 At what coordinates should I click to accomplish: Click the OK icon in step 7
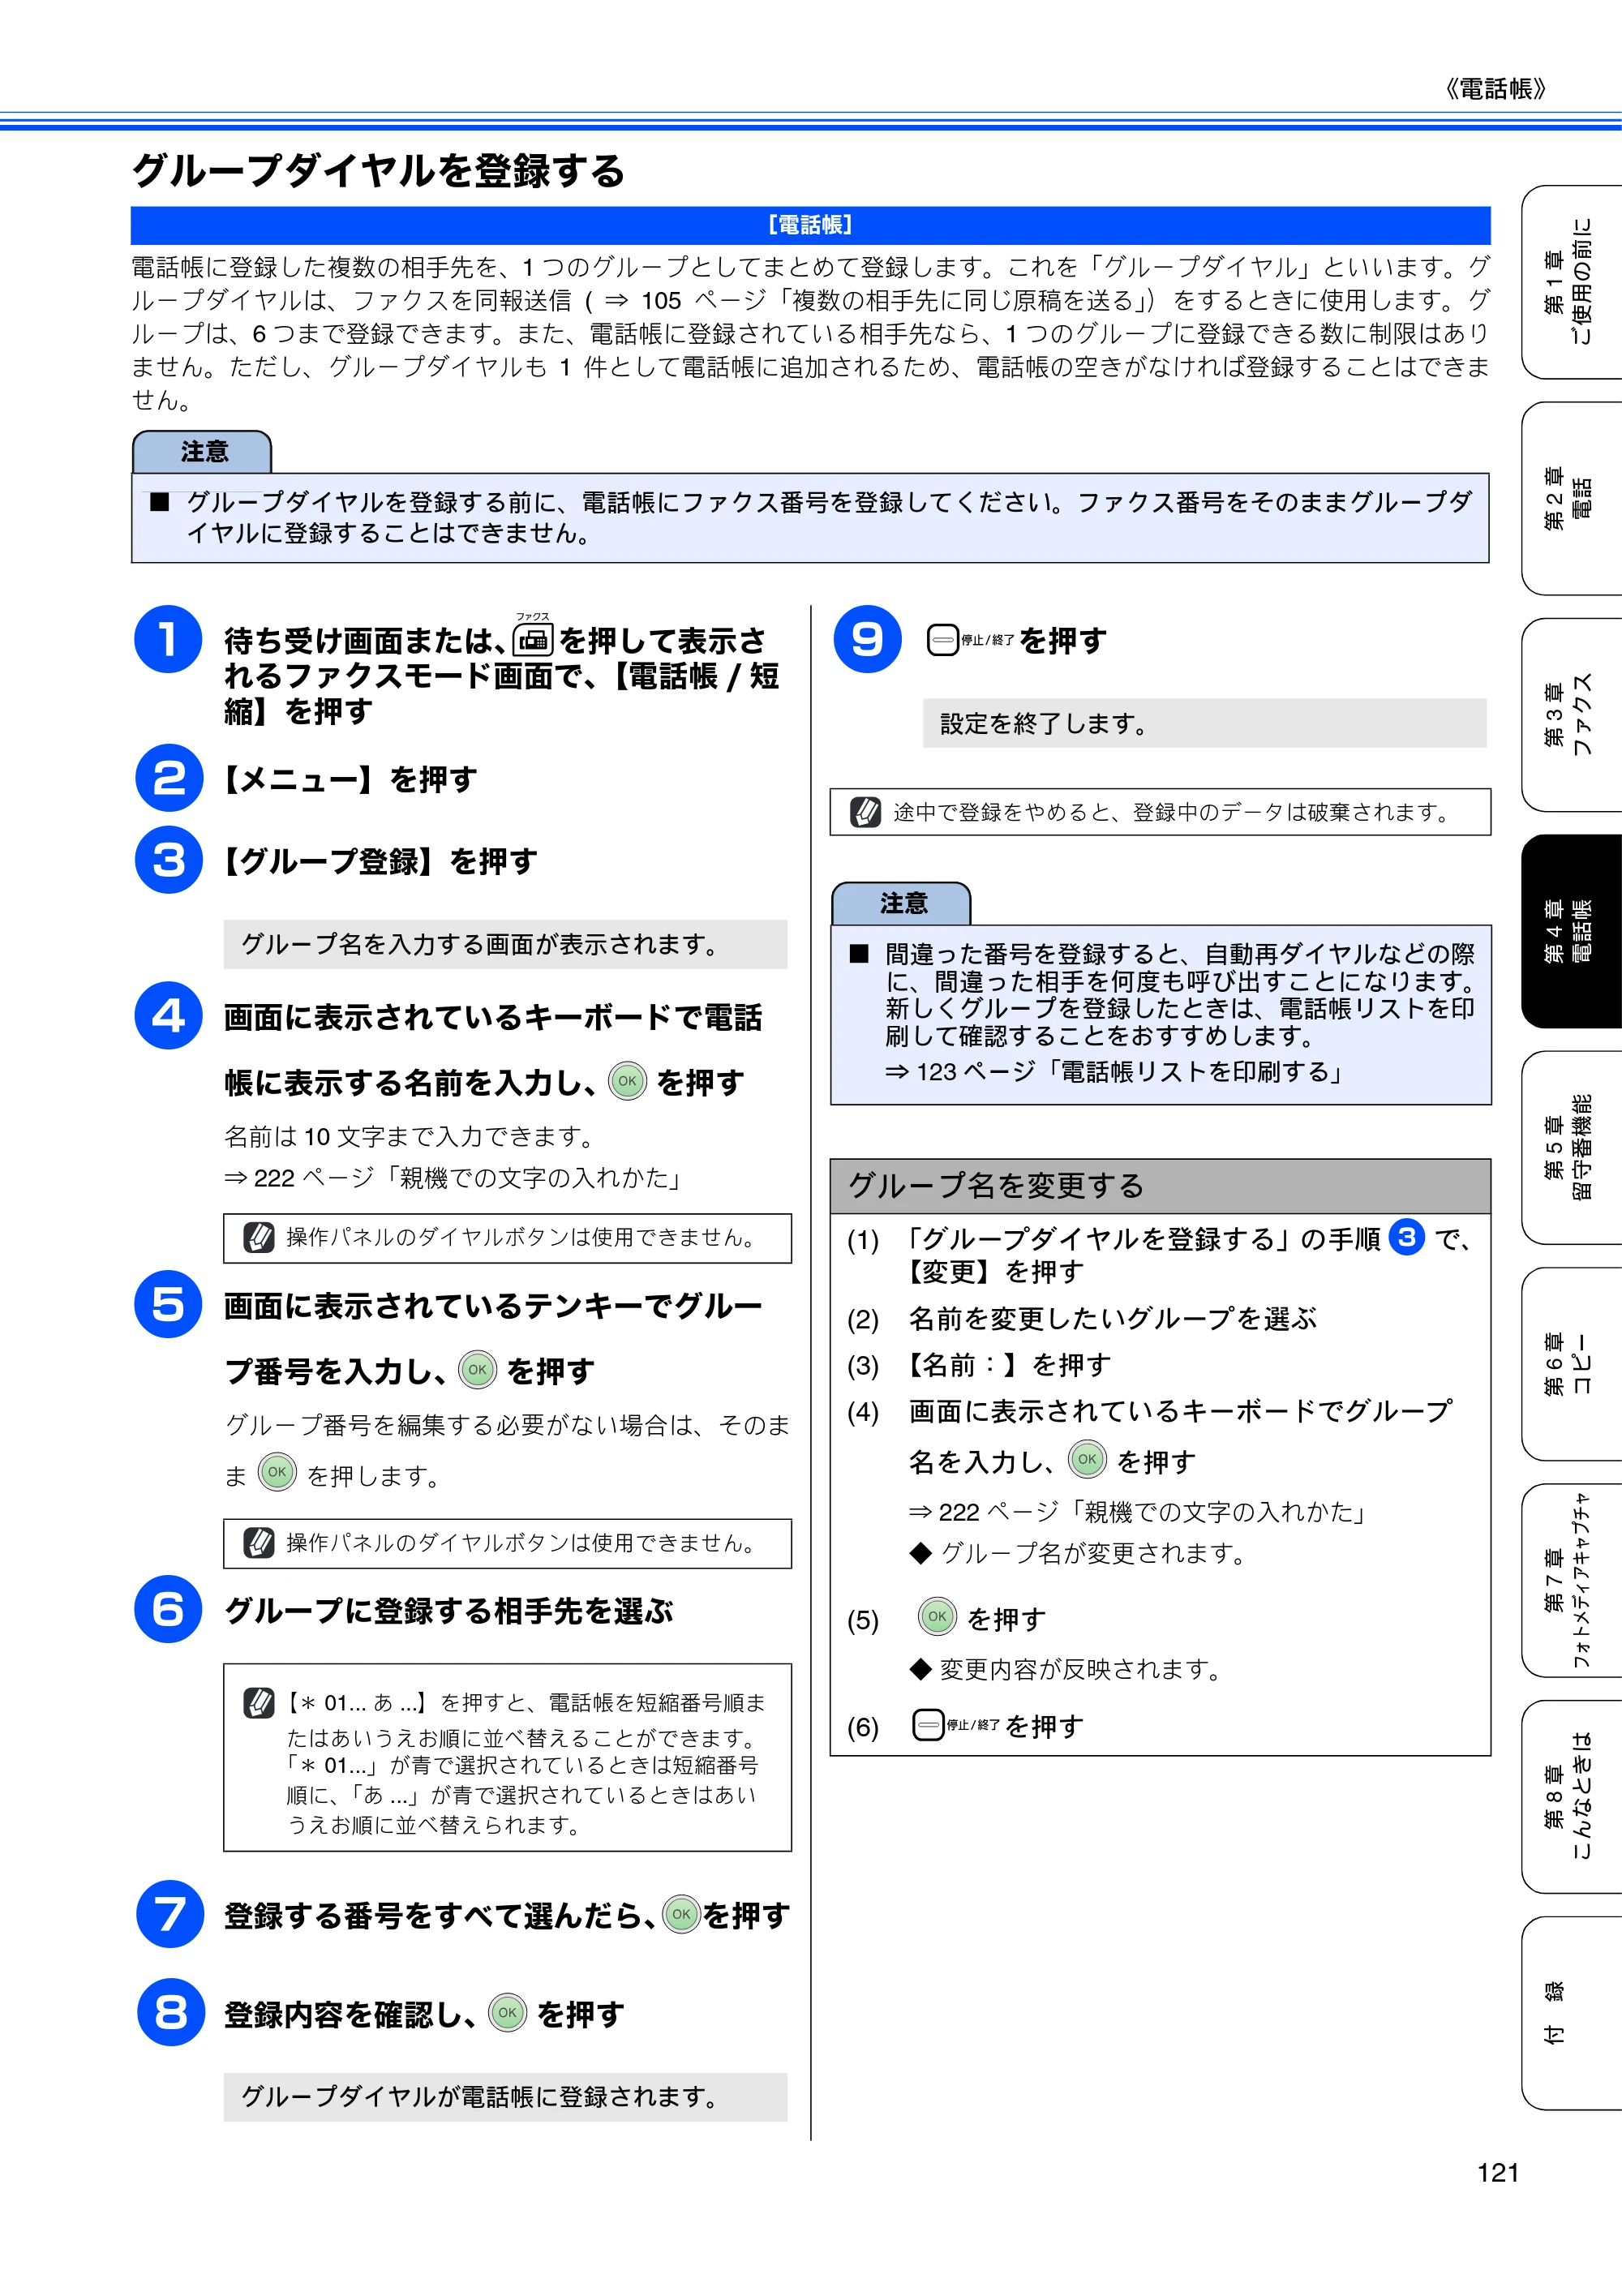[682, 1914]
